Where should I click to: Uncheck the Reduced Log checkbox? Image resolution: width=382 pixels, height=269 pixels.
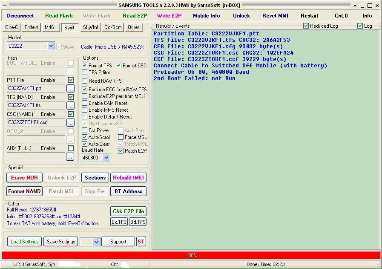coord(306,26)
